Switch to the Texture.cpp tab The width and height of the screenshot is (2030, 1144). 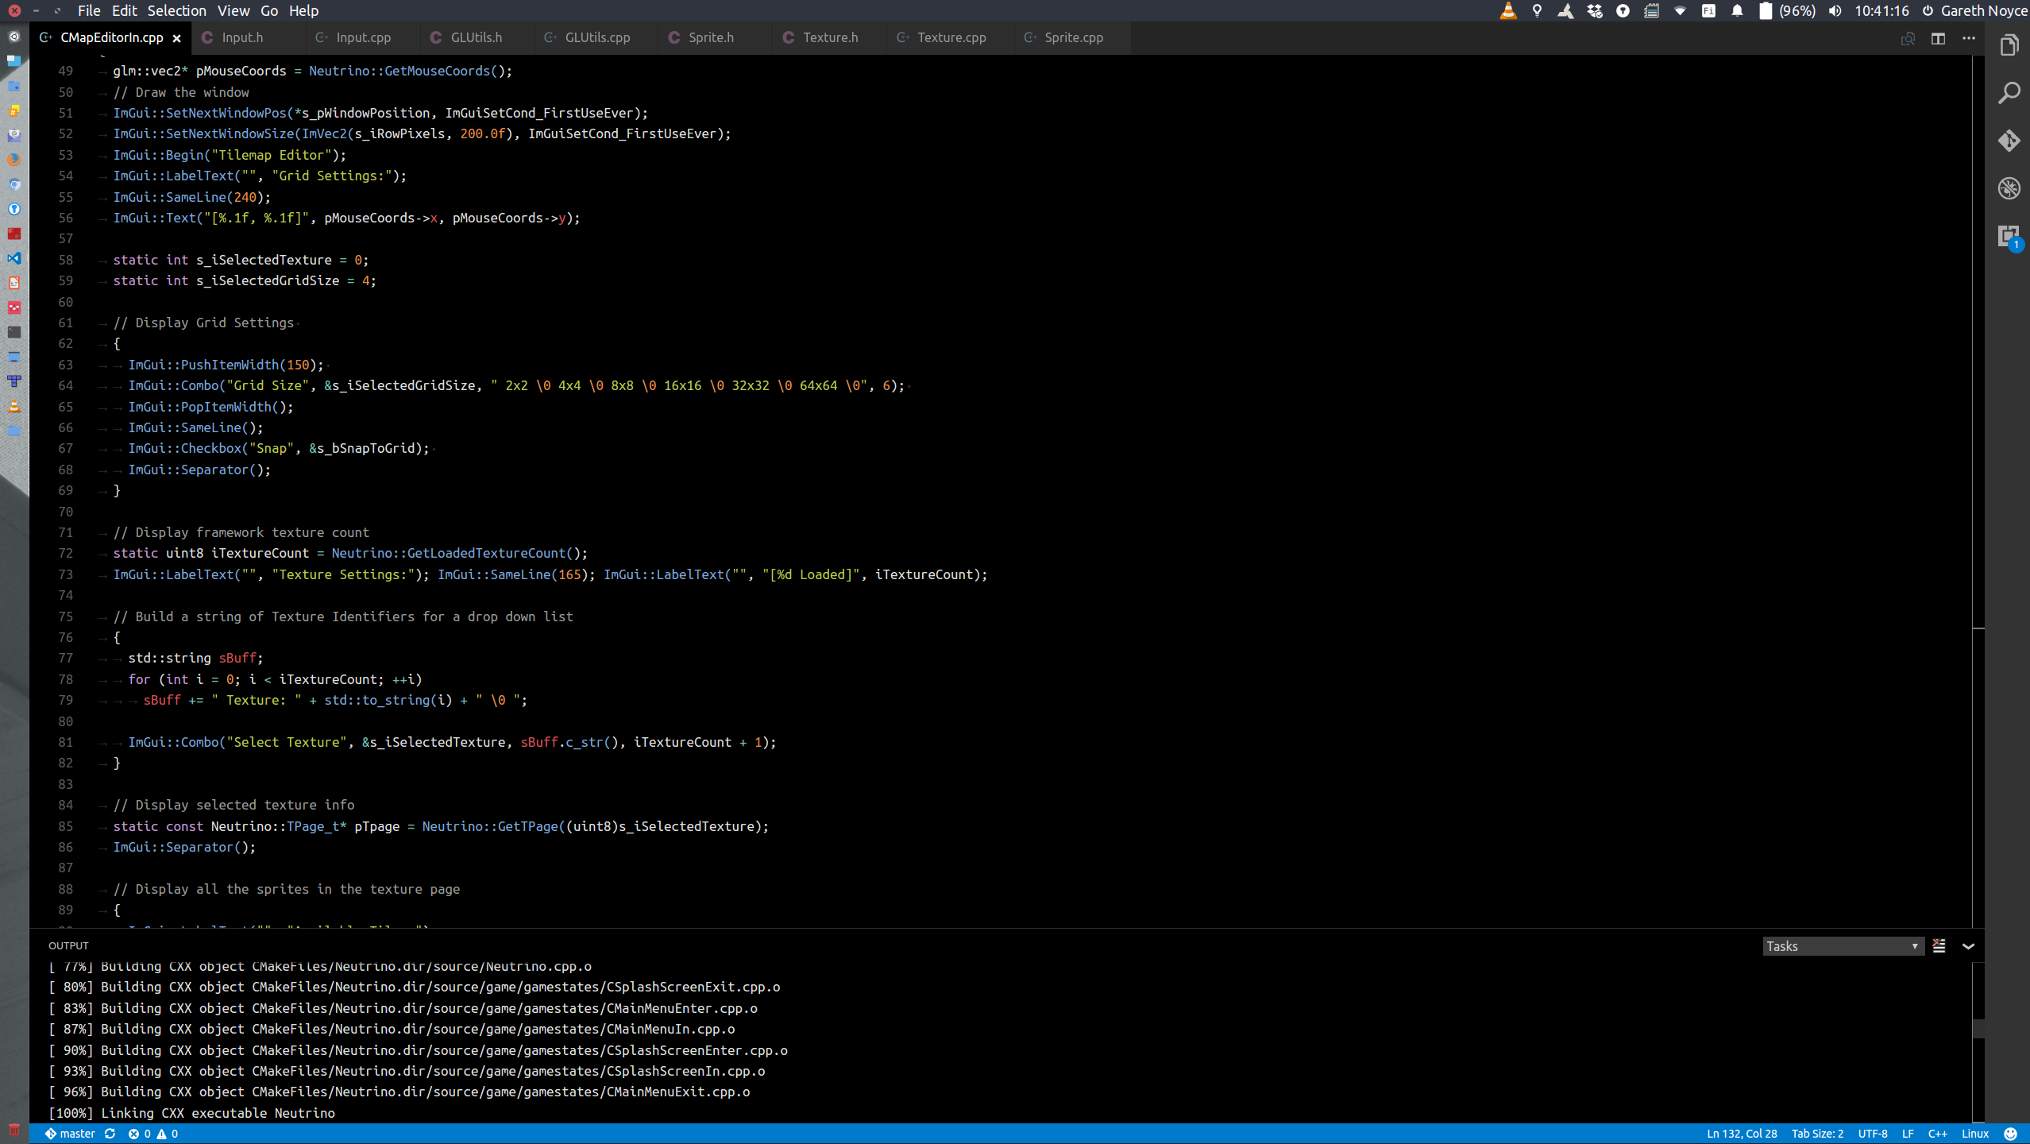[x=951, y=37]
